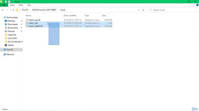Click Properties icon in quick access toolbar
Viewport: 199px width, 111px height.
6,2
